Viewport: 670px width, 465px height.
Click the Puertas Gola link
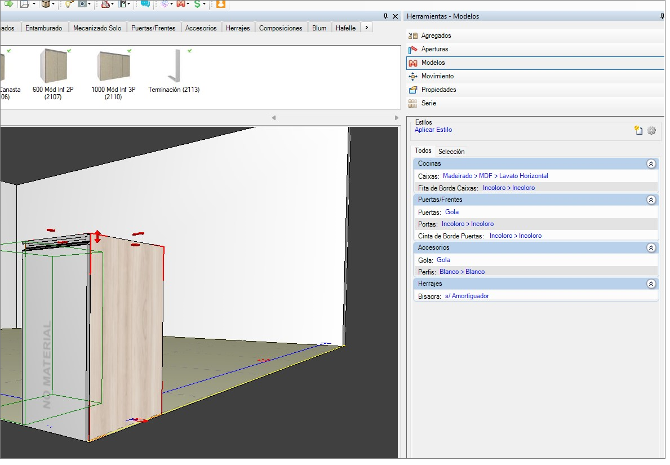click(452, 212)
